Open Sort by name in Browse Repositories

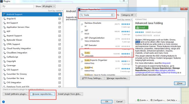tap(124, 19)
